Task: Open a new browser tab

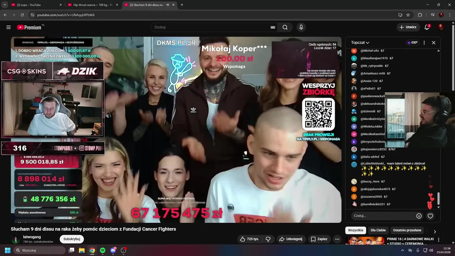Action: (x=182, y=5)
